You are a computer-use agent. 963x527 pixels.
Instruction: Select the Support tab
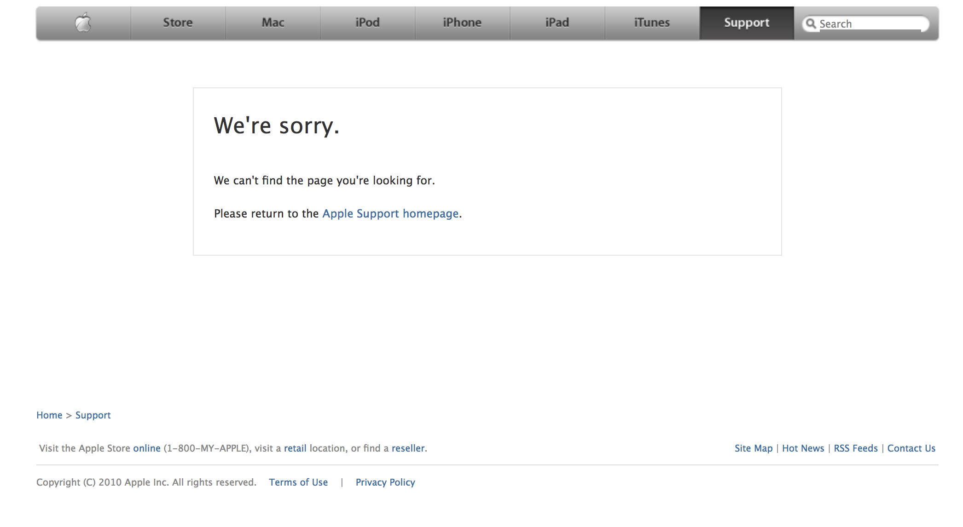(x=747, y=23)
